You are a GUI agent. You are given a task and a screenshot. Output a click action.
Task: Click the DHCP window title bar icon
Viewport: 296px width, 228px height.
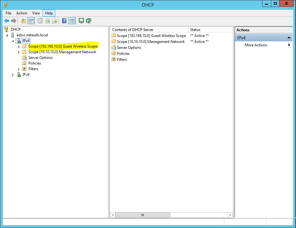click(5, 4)
